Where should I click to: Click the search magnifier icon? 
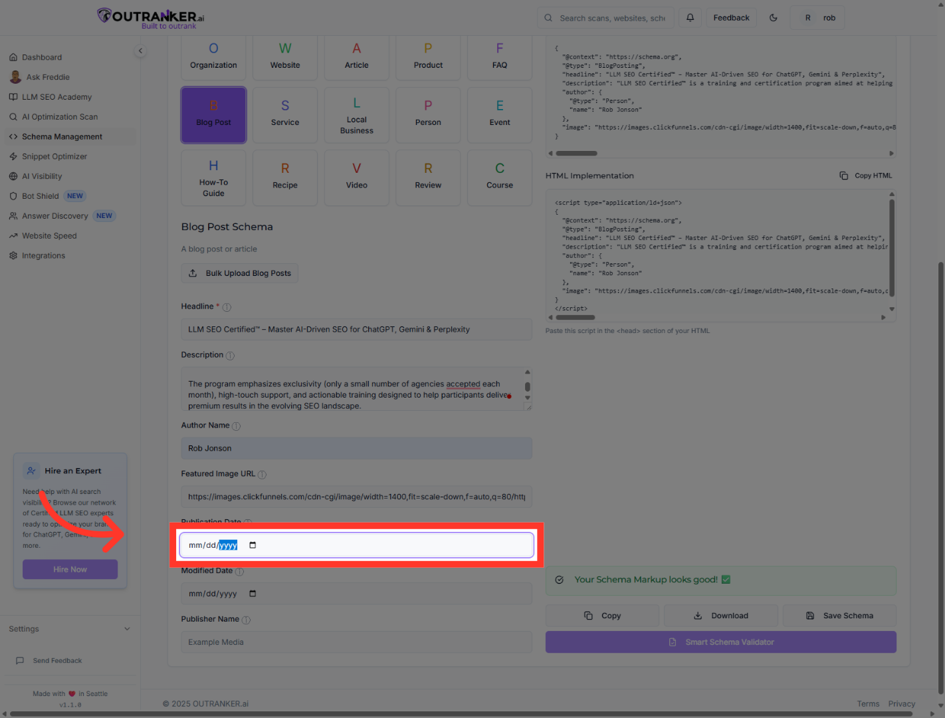click(x=548, y=18)
